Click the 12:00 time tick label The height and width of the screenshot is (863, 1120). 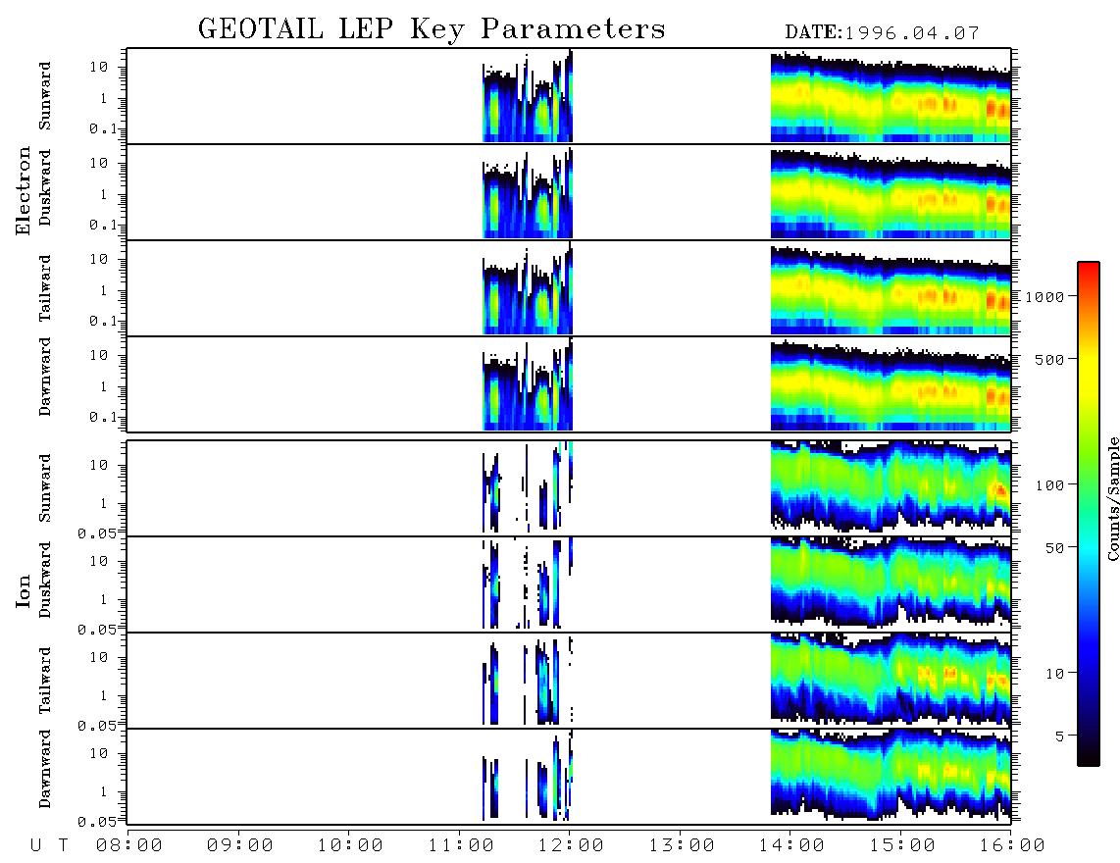click(571, 846)
